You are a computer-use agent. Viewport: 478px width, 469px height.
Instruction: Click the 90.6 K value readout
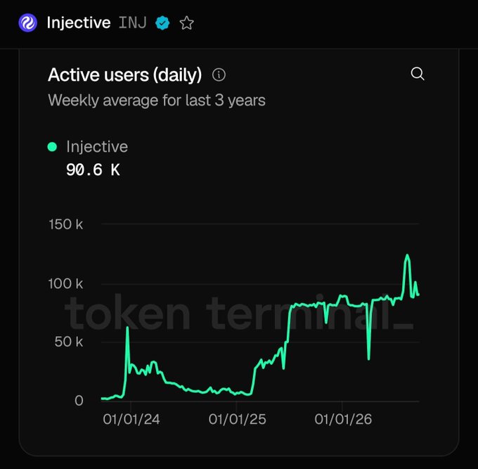click(x=93, y=169)
